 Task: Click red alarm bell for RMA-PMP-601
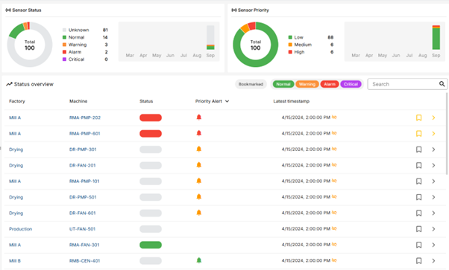[198, 133]
